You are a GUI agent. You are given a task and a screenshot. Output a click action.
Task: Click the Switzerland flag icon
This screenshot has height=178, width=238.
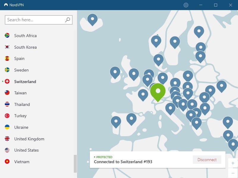coord(7,81)
